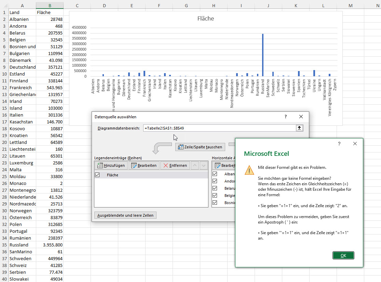
Task: Click Zeile/Spalte tauschen button
Action: pos(200,147)
